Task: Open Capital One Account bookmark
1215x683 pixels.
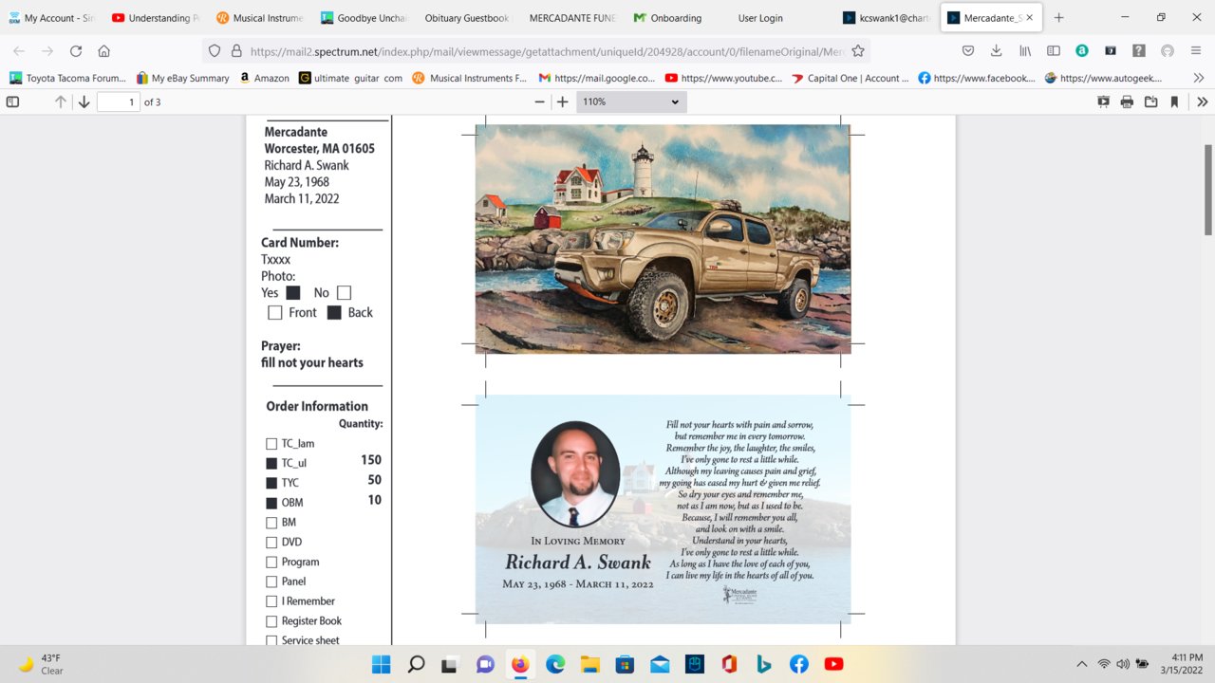Action: pos(850,78)
